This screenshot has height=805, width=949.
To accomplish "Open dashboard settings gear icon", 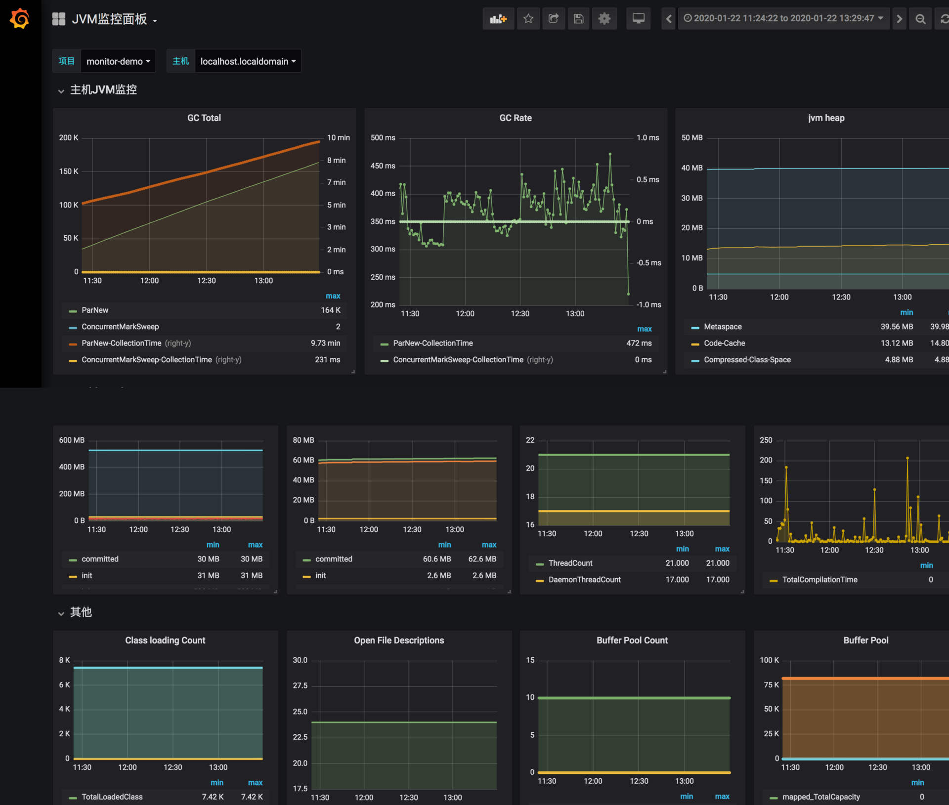I will tap(604, 19).
